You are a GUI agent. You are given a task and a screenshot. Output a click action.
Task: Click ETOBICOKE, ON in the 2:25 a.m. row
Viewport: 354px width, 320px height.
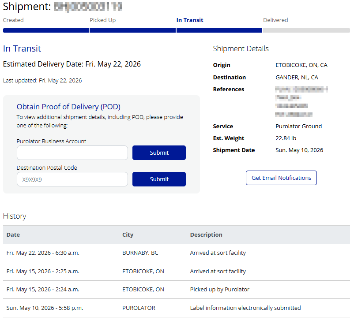click(143, 271)
